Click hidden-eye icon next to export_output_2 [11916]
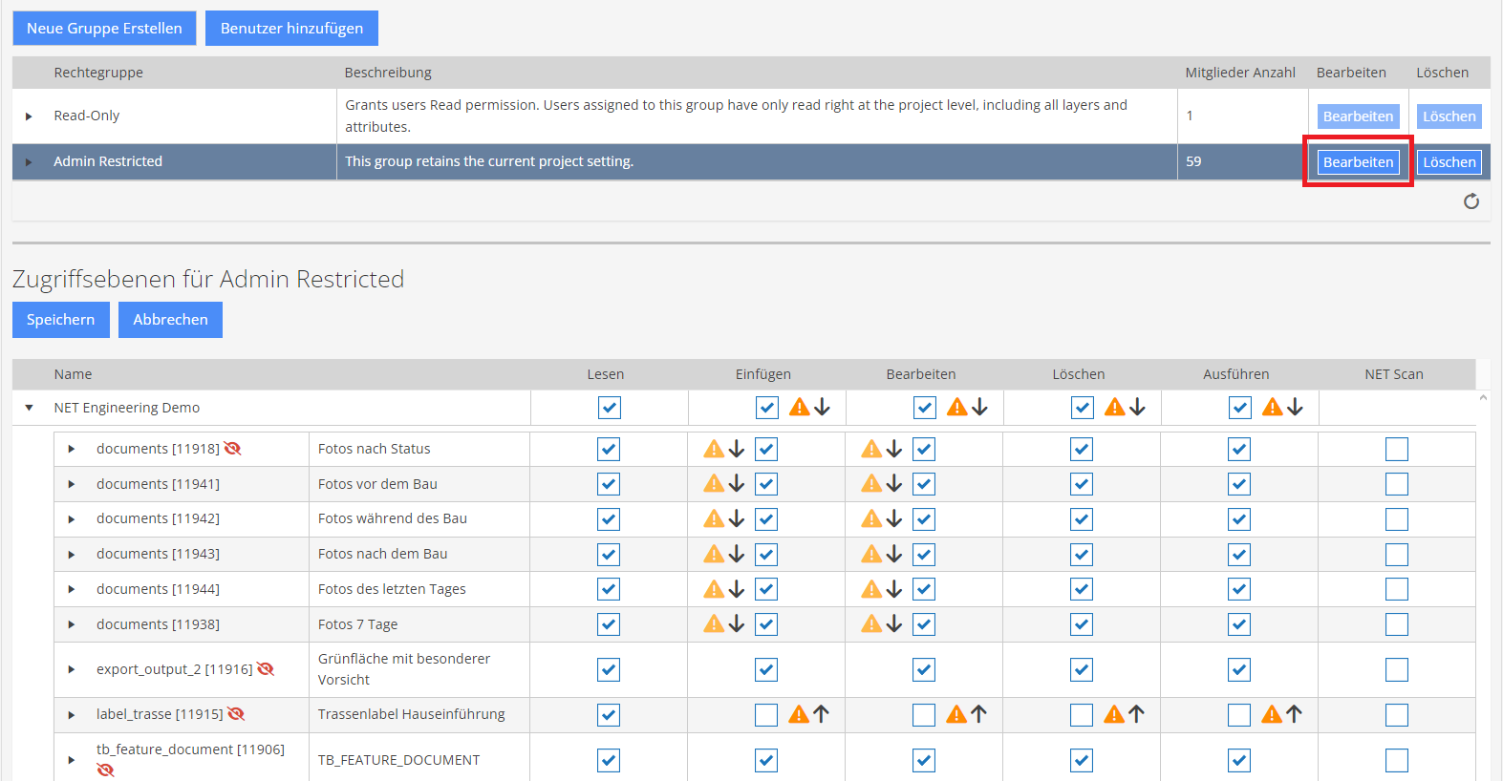Screen dimensions: 1503x781 pyautogui.click(x=266, y=669)
